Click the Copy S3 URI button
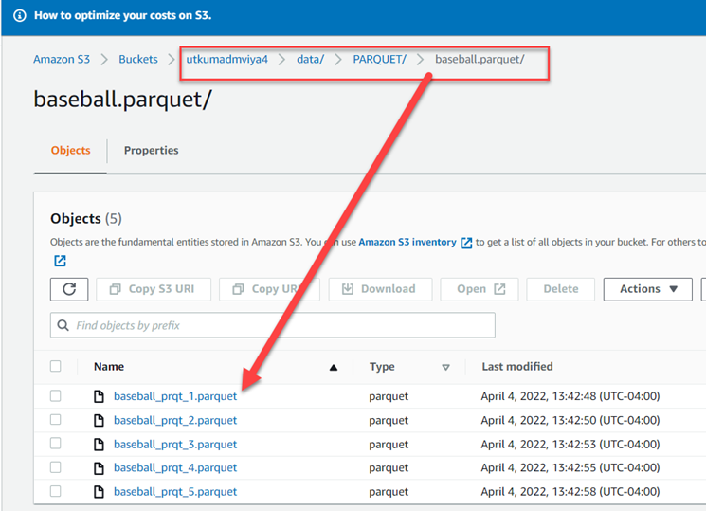Viewport: 706px width, 511px height. 154,289
